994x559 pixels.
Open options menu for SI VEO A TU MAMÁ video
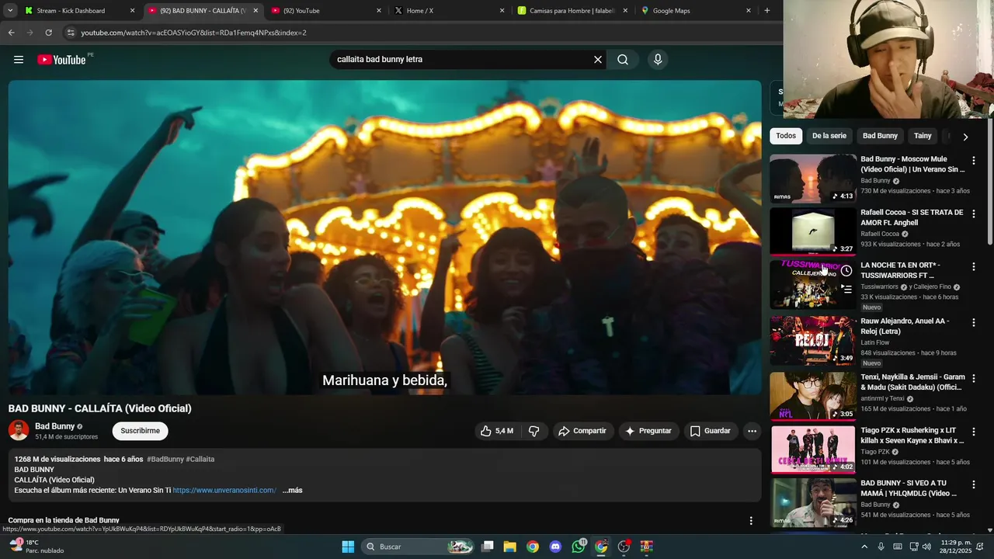[973, 484]
